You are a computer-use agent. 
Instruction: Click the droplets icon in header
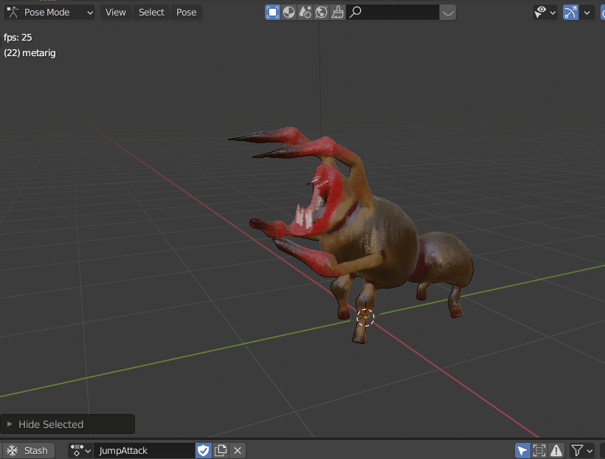(x=305, y=12)
